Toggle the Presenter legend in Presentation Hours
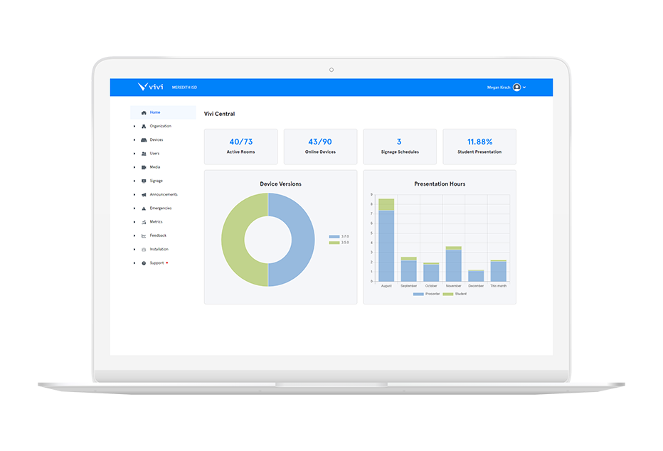This screenshot has width=663, height=451. click(x=418, y=293)
